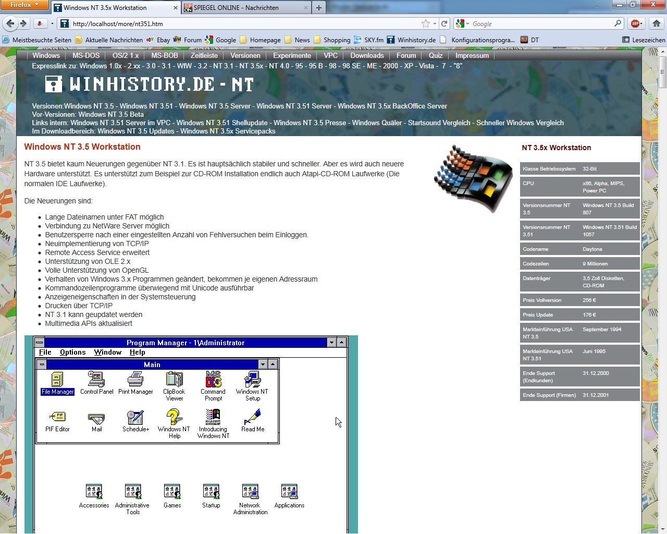667x534 pixels.
Task: Follow the Windows NT 3.51 Server link
Action: pyautogui.click(x=294, y=106)
